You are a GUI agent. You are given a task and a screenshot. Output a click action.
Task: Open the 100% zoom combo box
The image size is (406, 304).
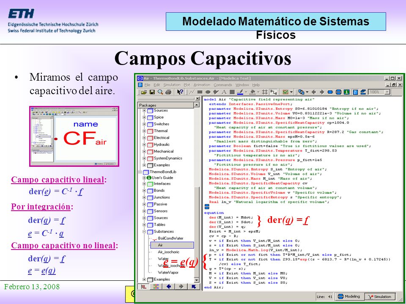click(379, 92)
